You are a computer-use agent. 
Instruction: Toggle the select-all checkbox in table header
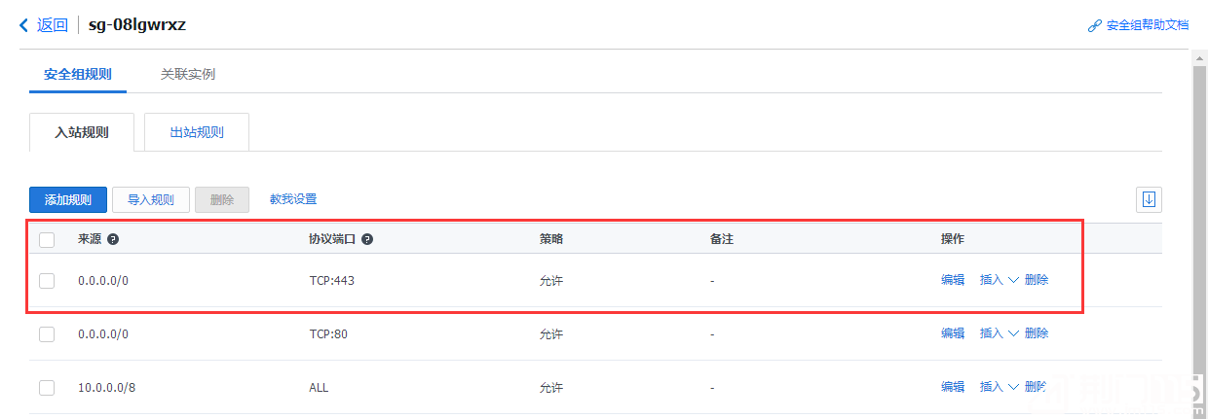(x=47, y=239)
